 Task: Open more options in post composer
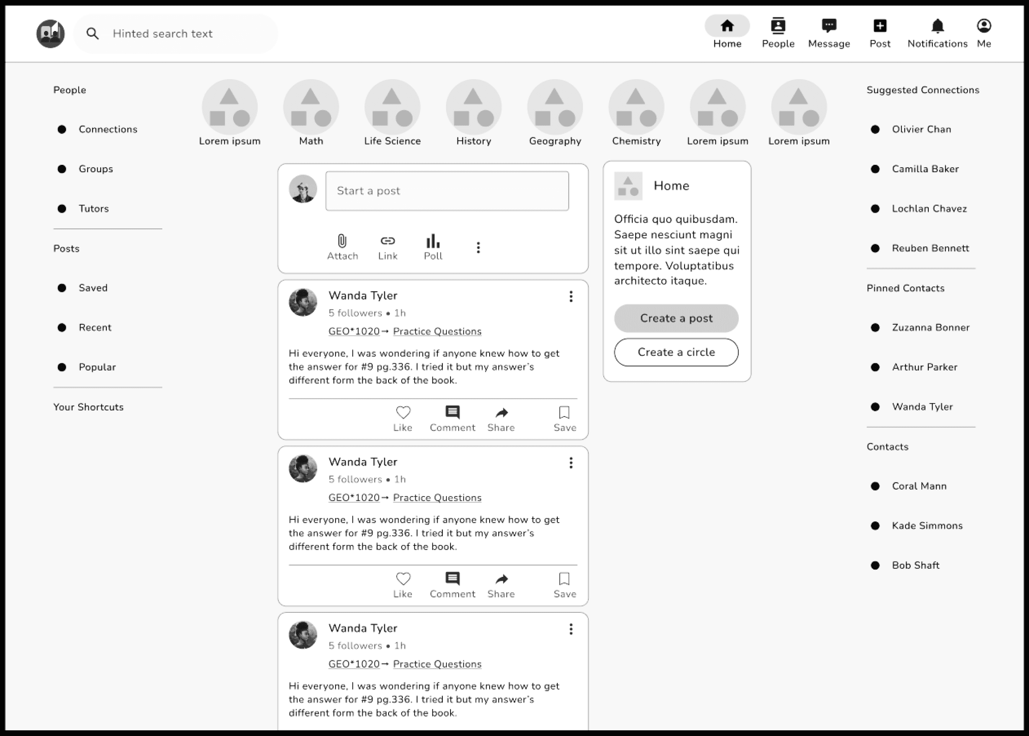click(x=478, y=248)
